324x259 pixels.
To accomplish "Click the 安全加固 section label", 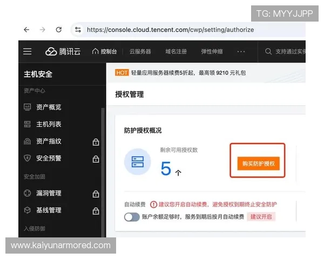I will [35, 177].
